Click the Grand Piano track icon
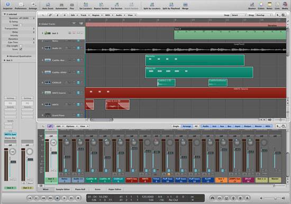 coord(48,115)
